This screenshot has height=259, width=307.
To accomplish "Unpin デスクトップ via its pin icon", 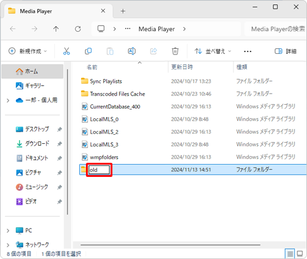I will pyautogui.click(x=60, y=129).
